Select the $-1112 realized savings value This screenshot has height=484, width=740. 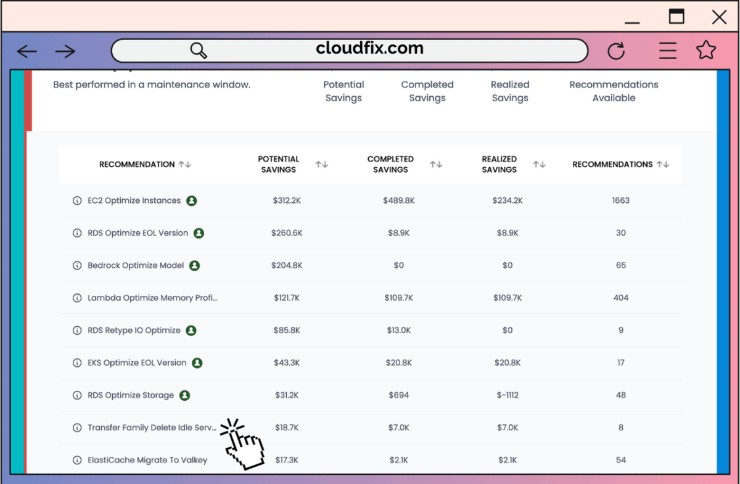[508, 395]
